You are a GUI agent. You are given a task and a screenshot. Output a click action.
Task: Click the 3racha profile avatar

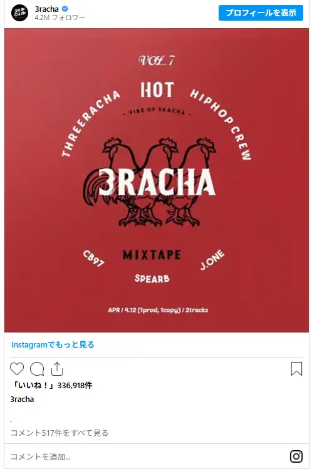(20, 13)
